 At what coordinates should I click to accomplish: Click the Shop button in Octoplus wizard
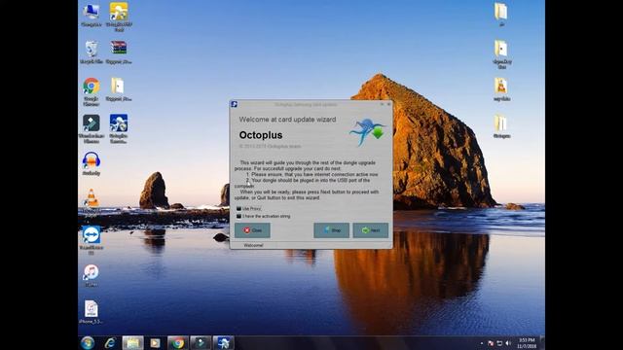(331, 230)
